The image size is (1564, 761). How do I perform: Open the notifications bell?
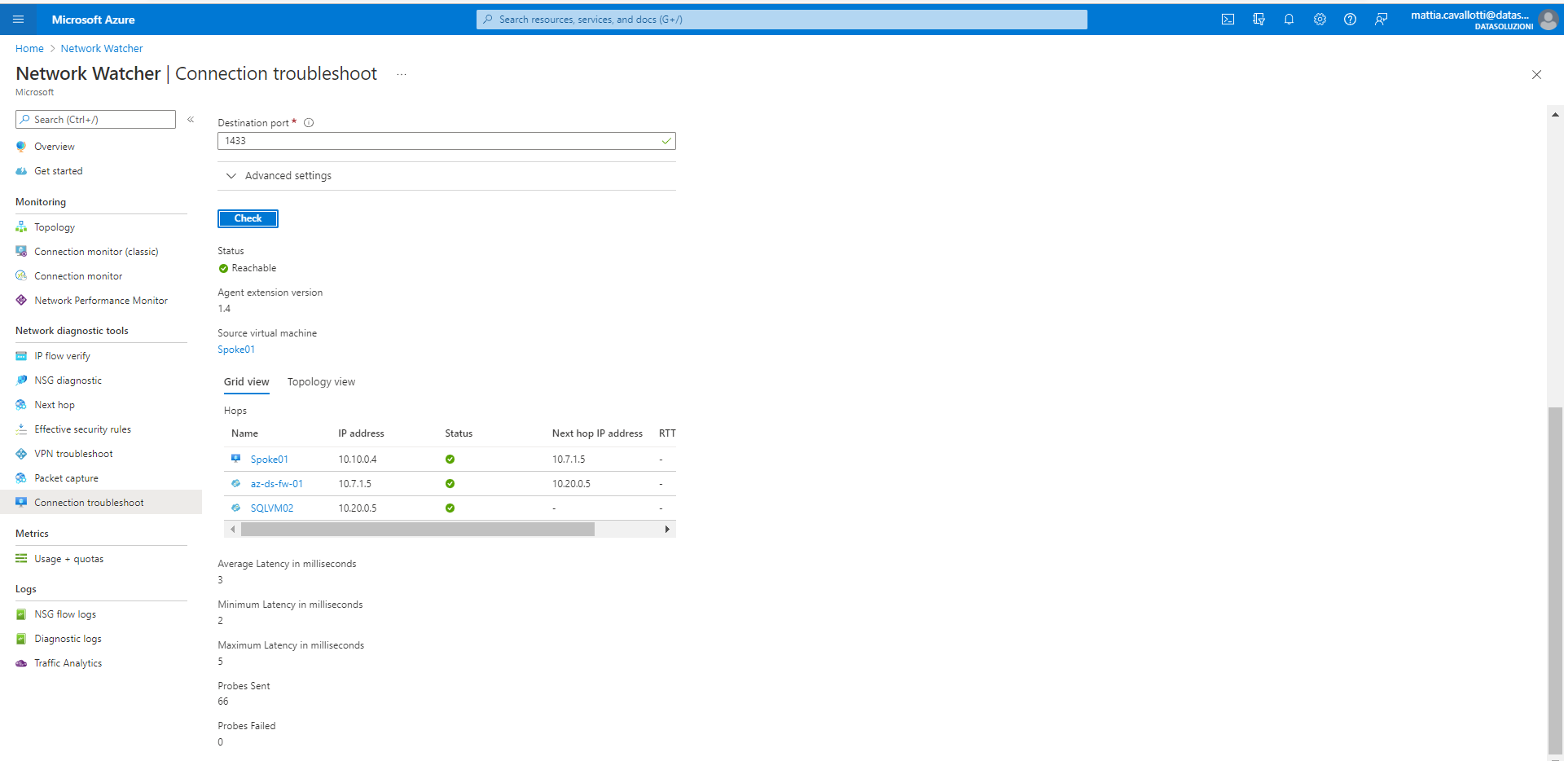(1289, 19)
